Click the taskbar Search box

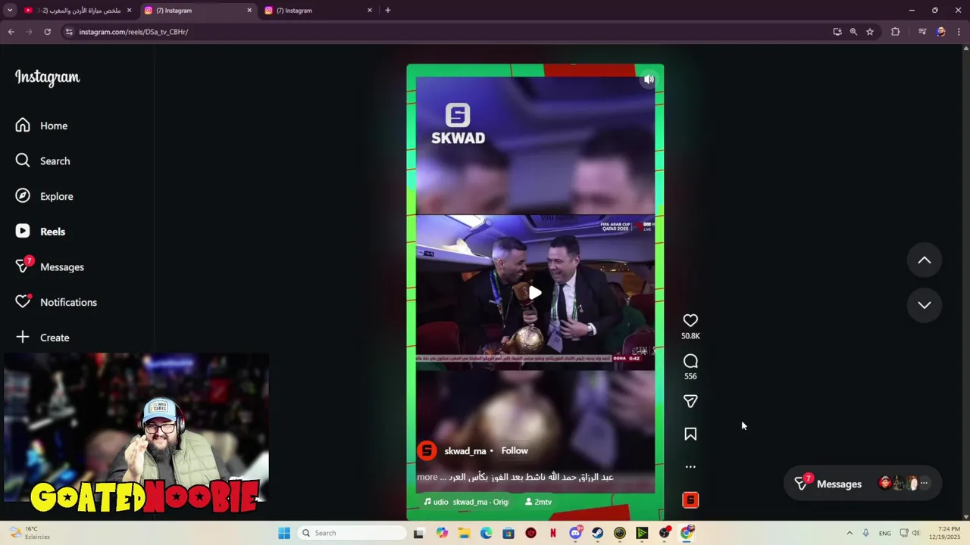[351, 533]
